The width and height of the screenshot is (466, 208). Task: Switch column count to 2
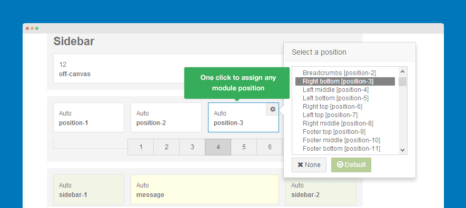(x=166, y=147)
